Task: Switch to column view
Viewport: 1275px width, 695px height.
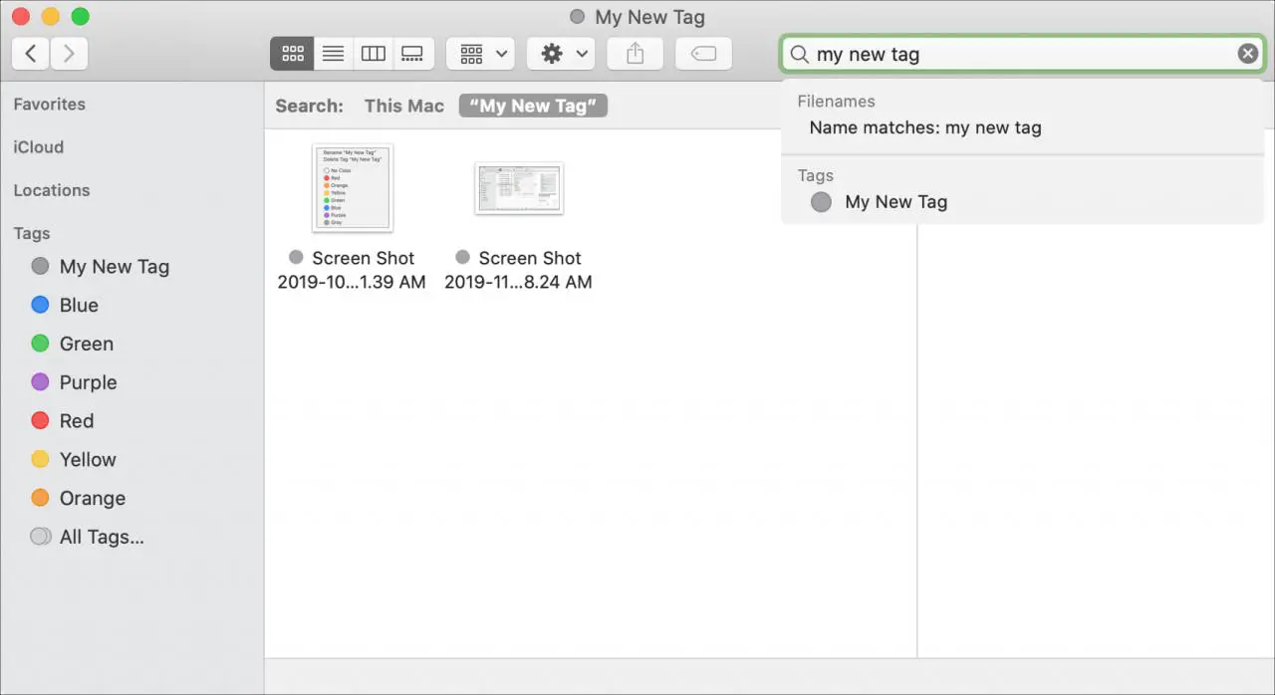Action: [x=374, y=54]
